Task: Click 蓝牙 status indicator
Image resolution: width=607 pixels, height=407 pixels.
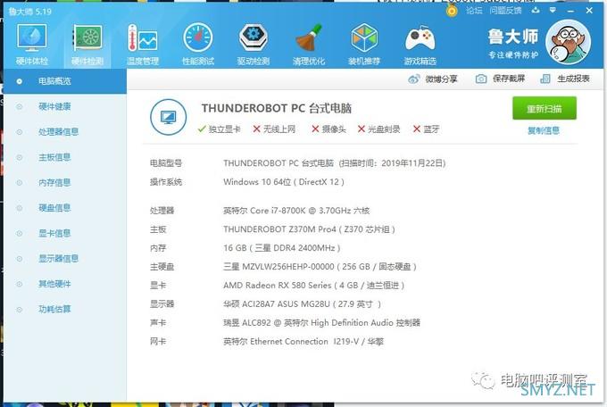Action: pyautogui.click(x=426, y=129)
